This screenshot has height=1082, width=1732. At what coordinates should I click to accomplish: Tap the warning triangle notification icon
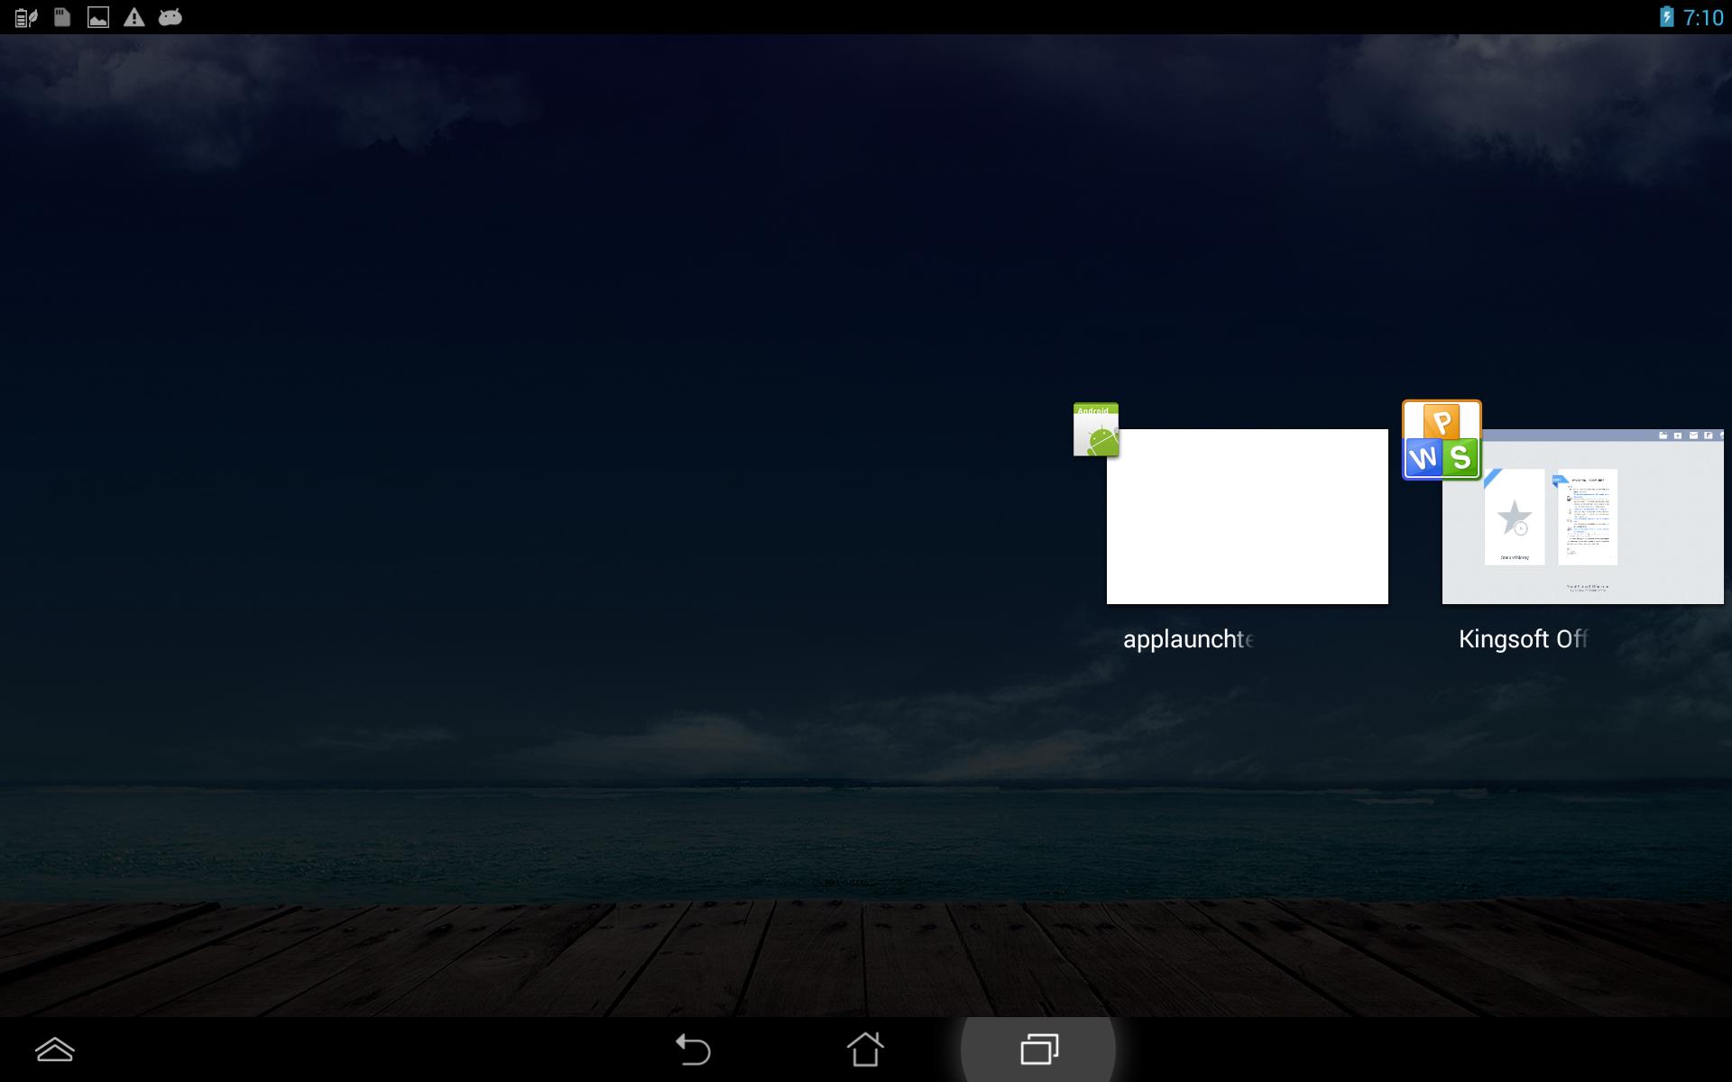(x=134, y=17)
